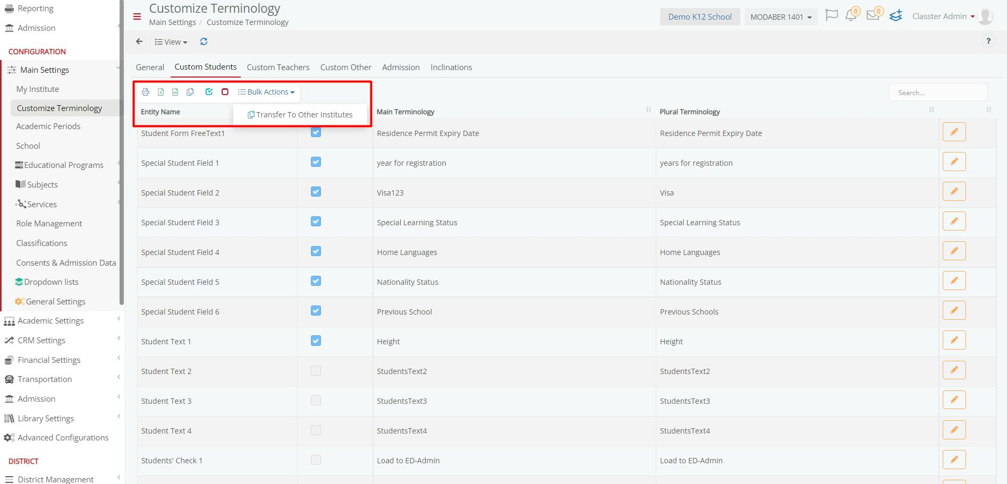This screenshot has width=1007, height=484.
Task: Edit the Special Student Field 6 row
Action: 954,311
